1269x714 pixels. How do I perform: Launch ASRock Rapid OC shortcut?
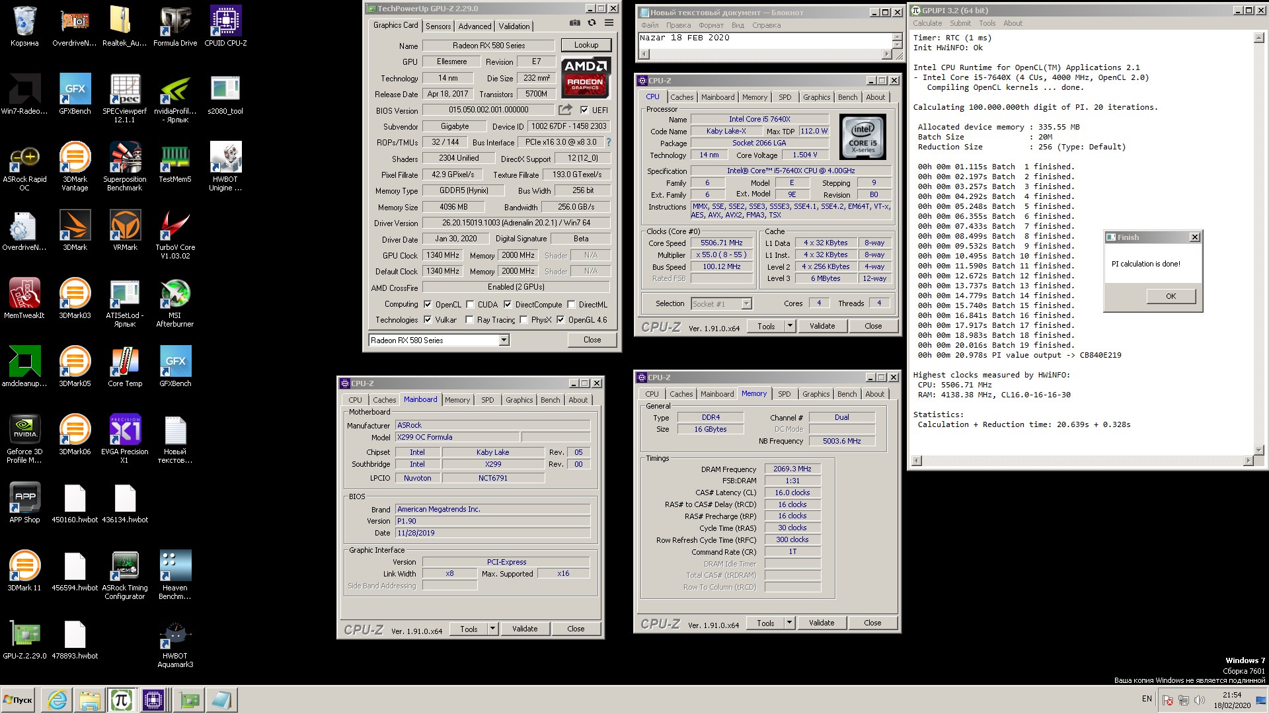pos(24,167)
